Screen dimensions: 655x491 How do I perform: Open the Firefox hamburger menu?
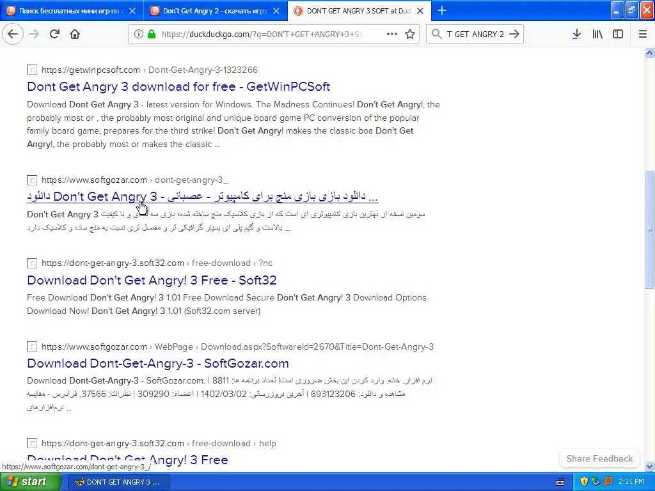pos(643,34)
